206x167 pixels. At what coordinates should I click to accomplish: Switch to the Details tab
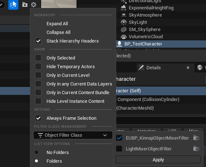(153, 68)
